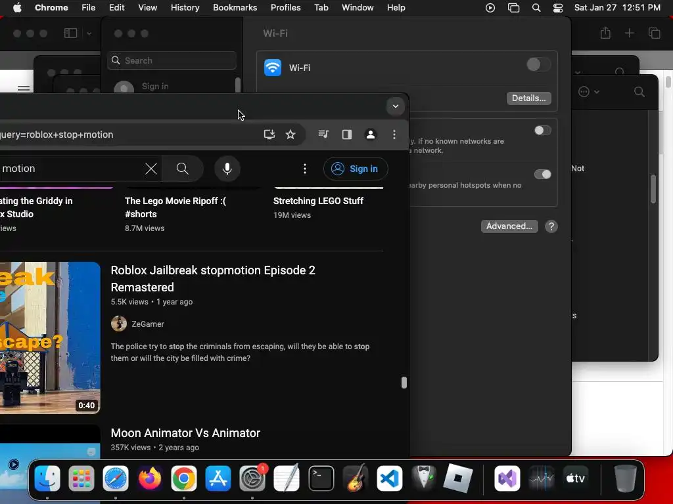Click the Wi-Fi Details... button
This screenshot has width=673, height=504.
click(529, 98)
